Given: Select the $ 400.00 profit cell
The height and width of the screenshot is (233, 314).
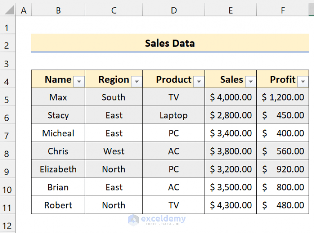Looking at the screenshot, I should tap(283, 133).
